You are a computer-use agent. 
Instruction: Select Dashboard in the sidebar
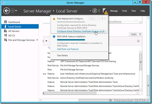[14, 22]
